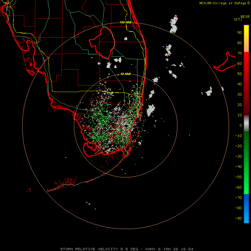The height and width of the screenshot is (251, 251).
Task: Select the NEXR label above the color bar
Action: [x=245, y=17]
